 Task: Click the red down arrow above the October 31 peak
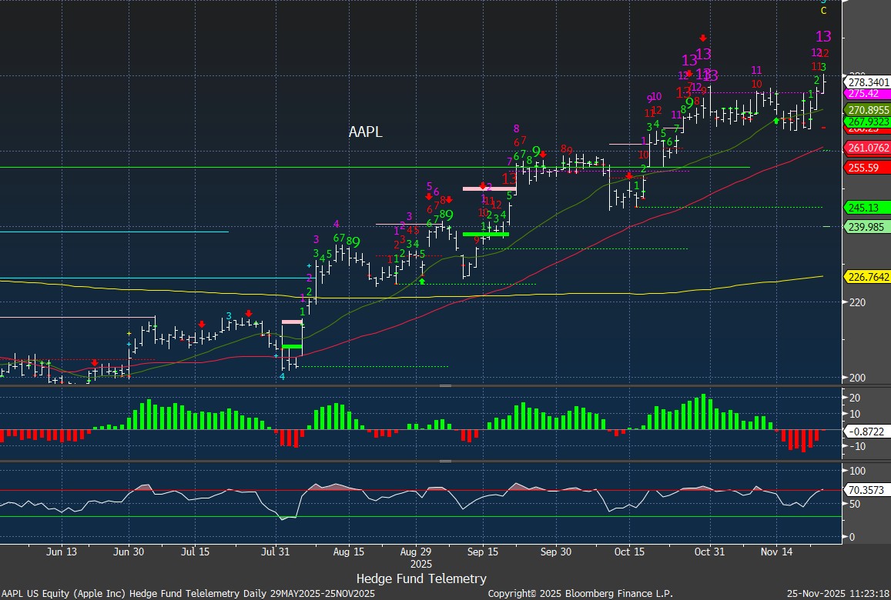click(x=703, y=38)
